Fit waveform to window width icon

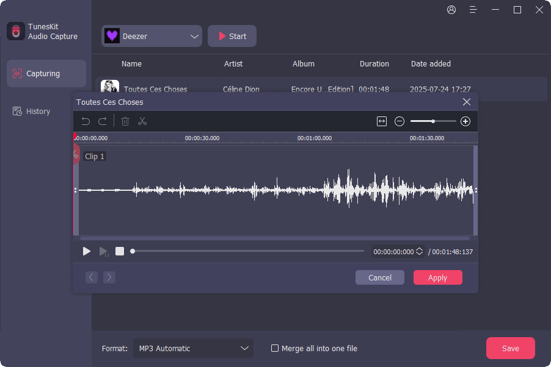[x=382, y=121]
